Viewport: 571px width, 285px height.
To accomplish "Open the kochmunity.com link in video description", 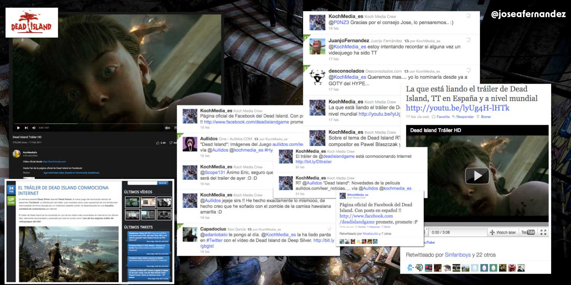I will 54,161.
